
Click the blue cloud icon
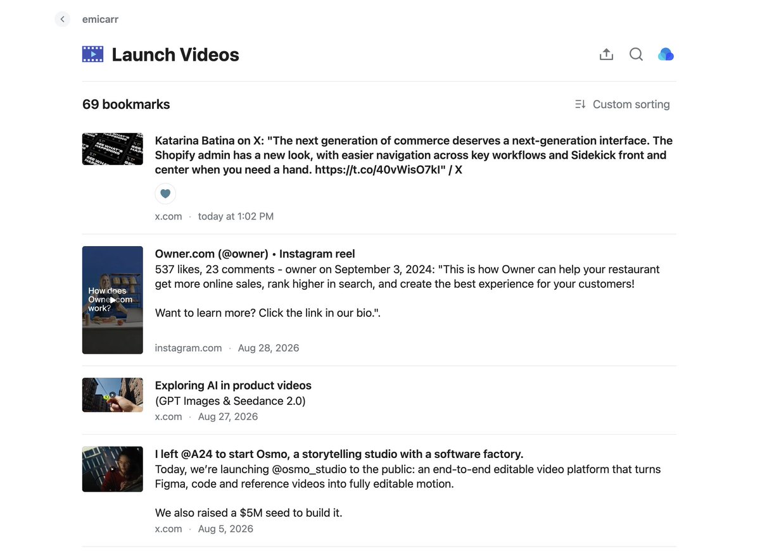[x=666, y=54]
